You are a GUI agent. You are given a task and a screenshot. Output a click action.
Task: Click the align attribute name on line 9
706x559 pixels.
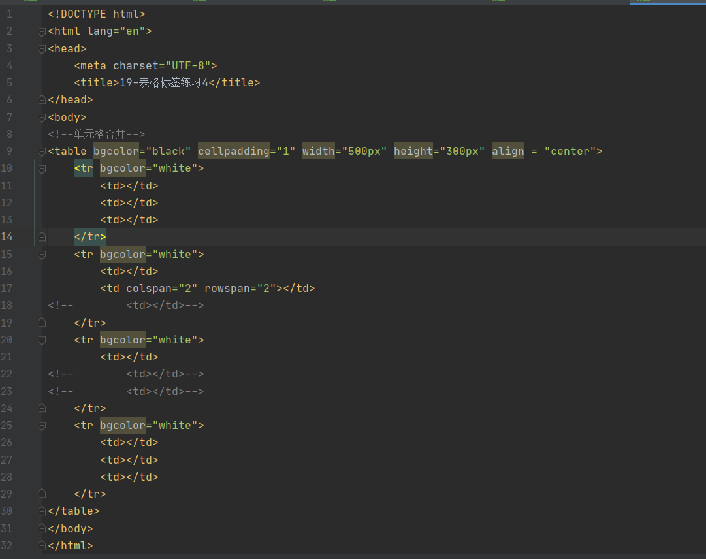point(508,152)
